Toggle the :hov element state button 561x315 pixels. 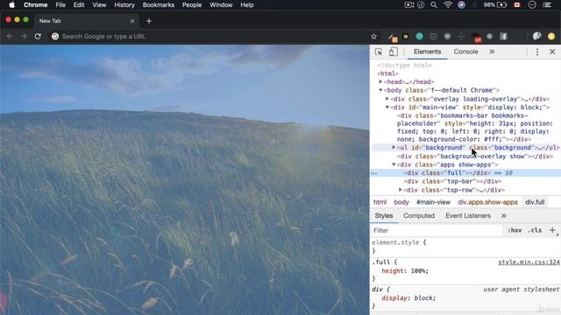[515, 230]
